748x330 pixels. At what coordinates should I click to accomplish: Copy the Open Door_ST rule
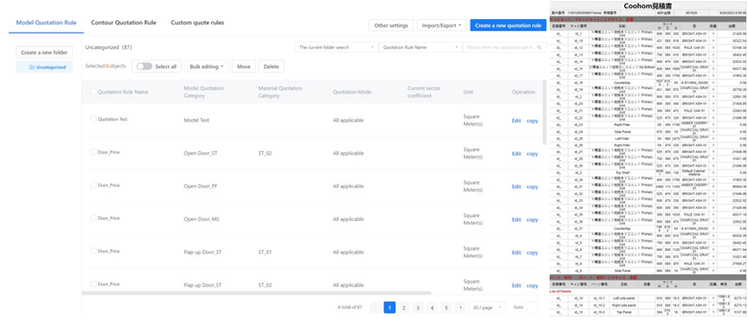pos(532,154)
